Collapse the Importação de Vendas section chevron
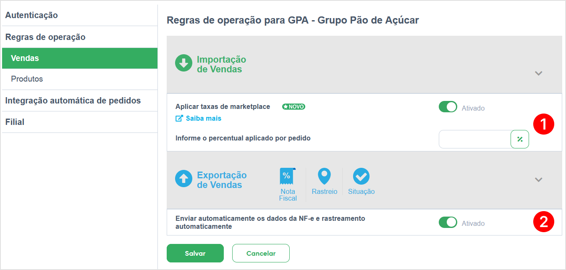The image size is (566, 270). [x=539, y=73]
